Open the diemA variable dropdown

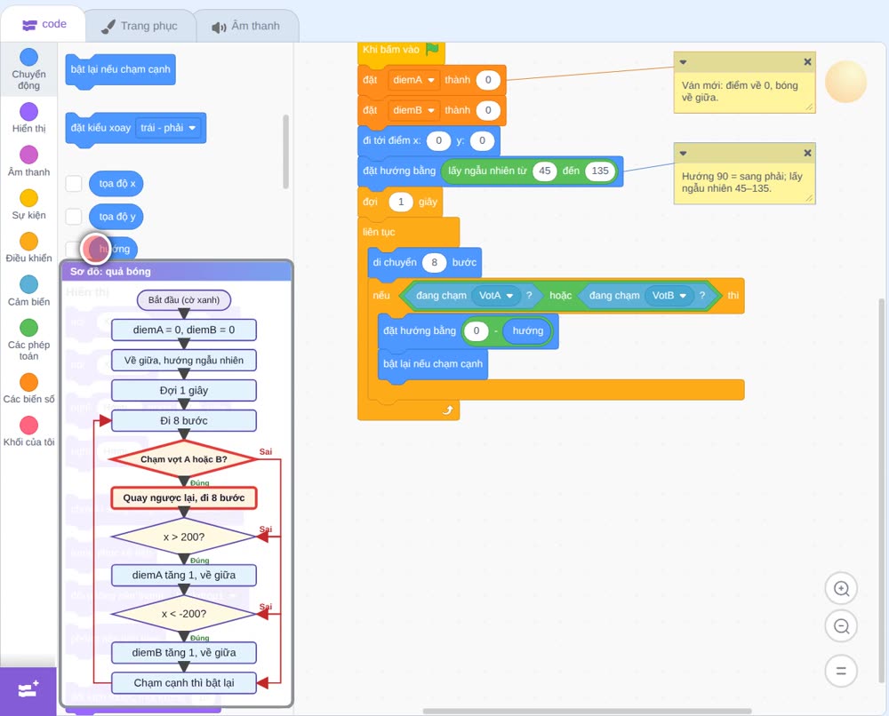coord(414,80)
